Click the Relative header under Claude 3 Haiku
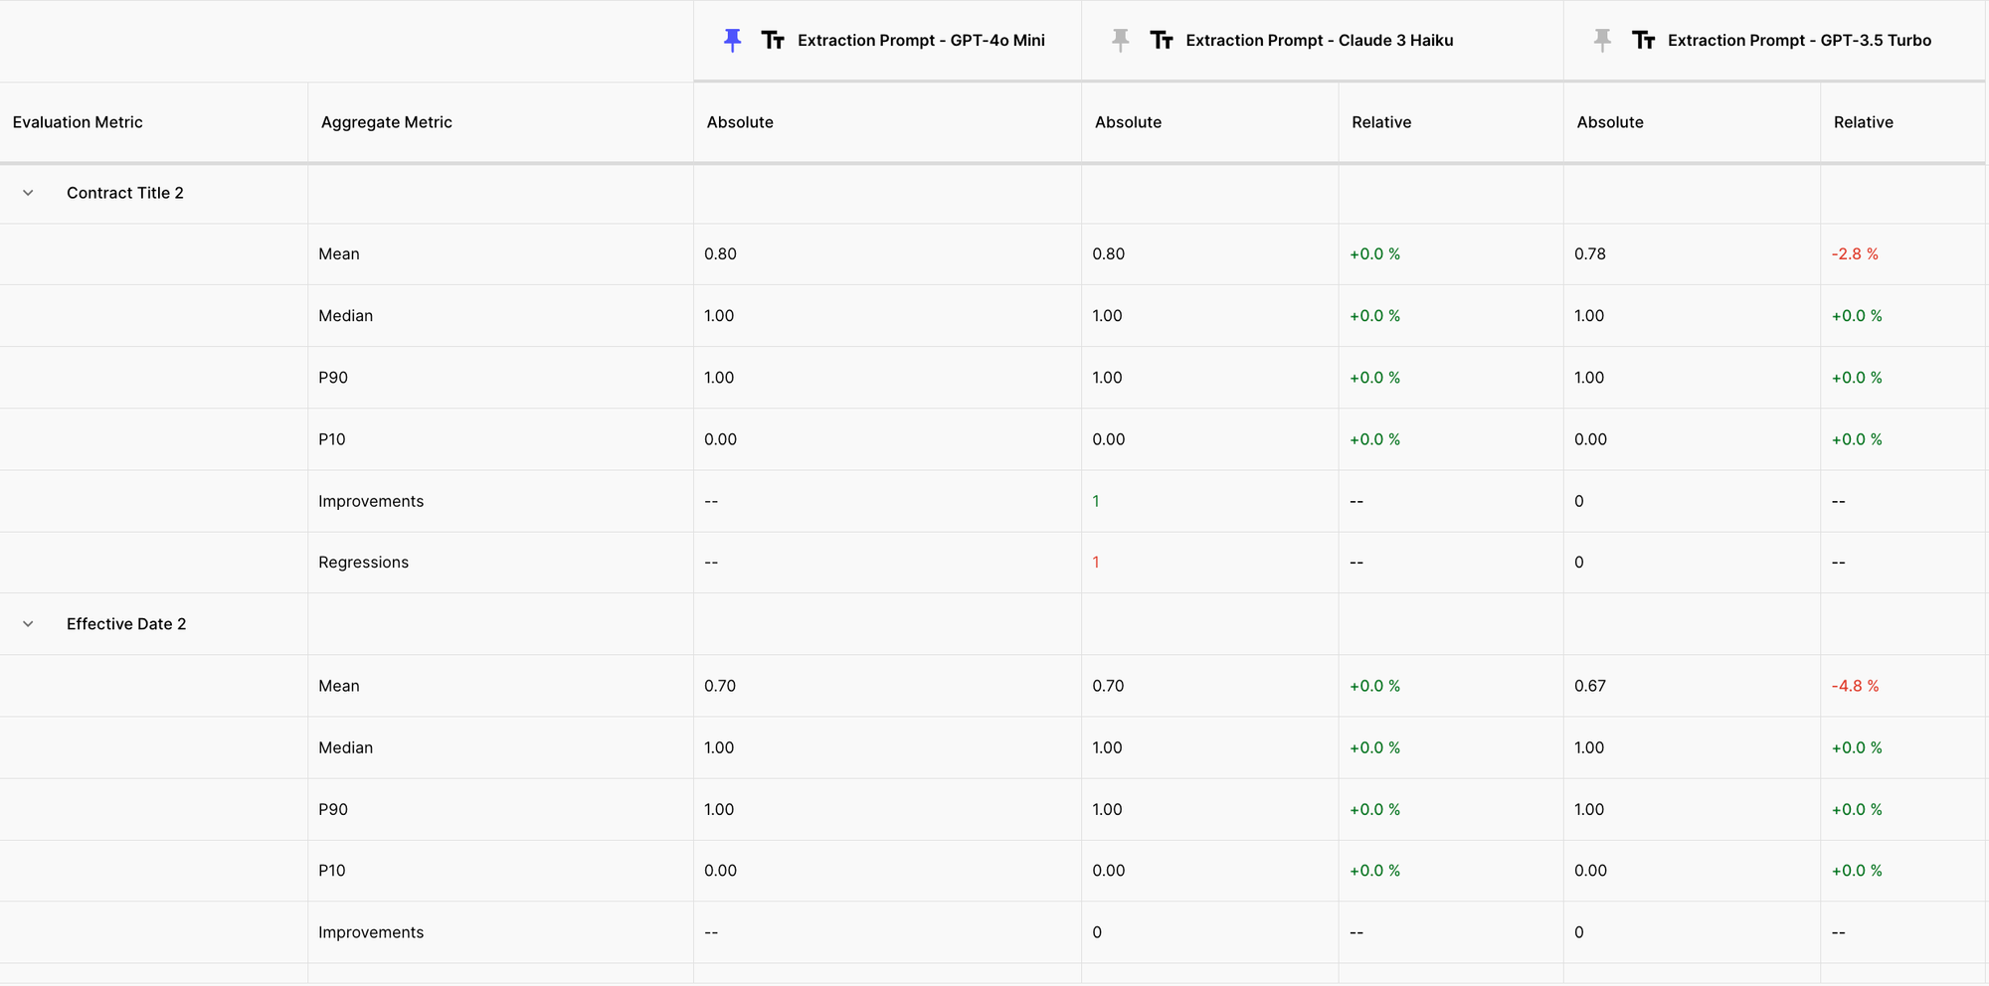This screenshot has width=1989, height=986. pyautogui.click(x=1381, y=122)
